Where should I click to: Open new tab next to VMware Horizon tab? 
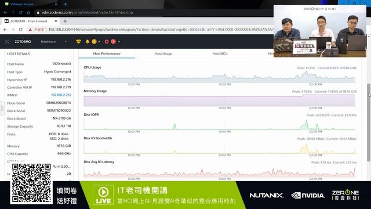point(65,4)
